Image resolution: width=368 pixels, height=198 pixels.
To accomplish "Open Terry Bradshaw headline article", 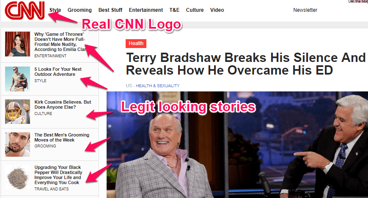I will click(x=246, y=64).
